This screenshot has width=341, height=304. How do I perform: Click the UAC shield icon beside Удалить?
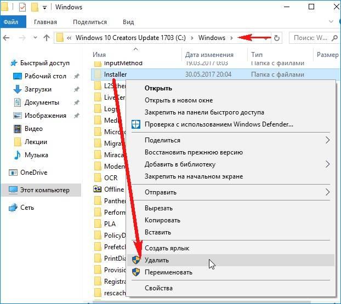click(x=136, y=260)
